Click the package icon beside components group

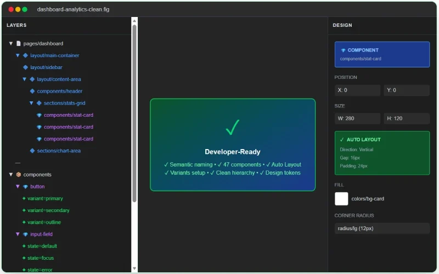pyautogui.click(x=18, y=175)
